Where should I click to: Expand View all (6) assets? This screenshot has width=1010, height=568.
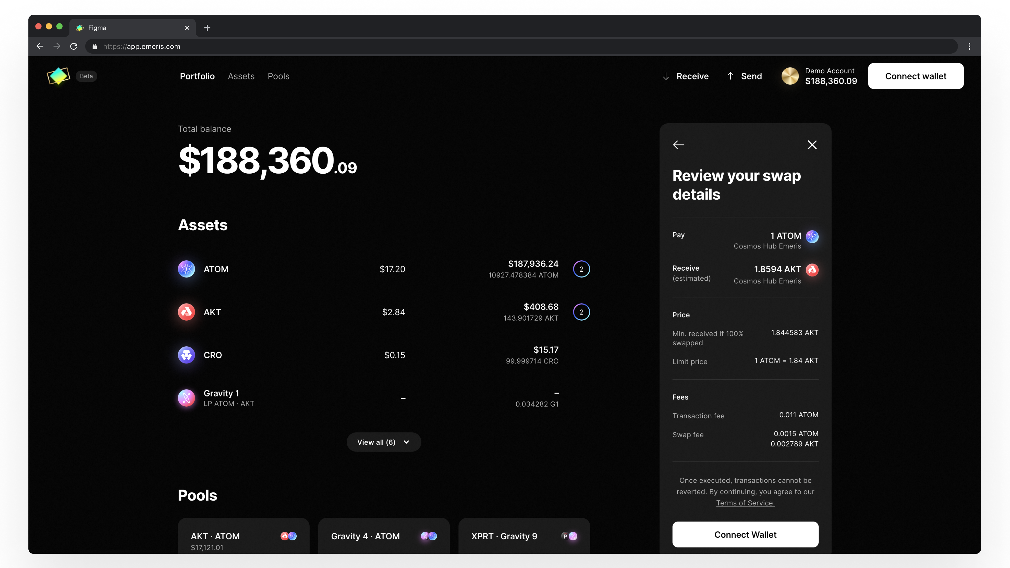[383, 442]
